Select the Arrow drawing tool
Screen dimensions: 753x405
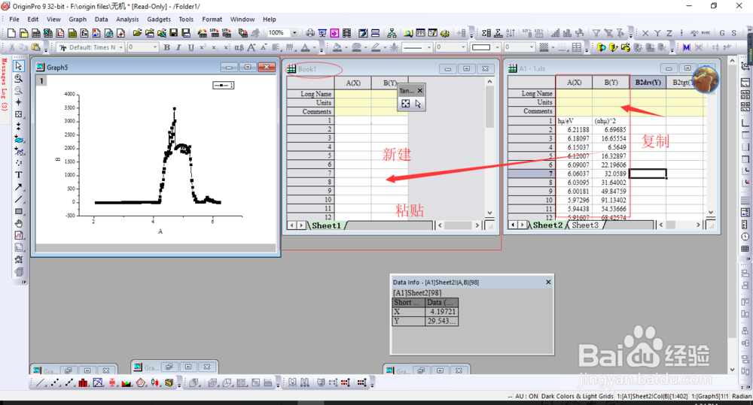(19, 187)
